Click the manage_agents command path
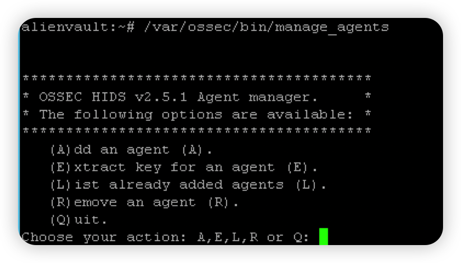This screenshot has width=461, height=263. tap(266, 27)
